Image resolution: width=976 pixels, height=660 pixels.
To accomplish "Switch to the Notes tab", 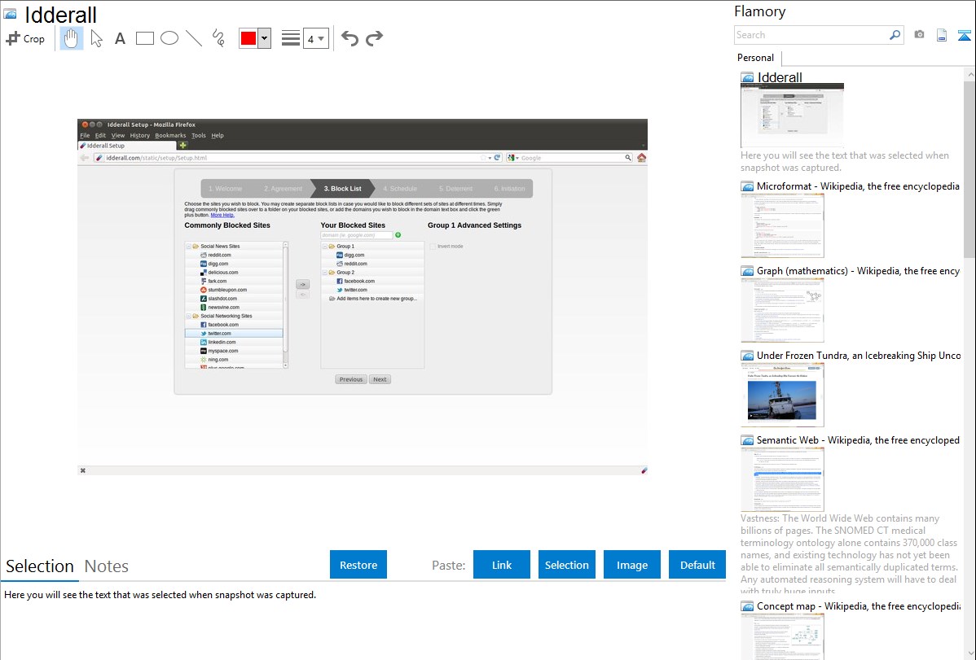I will pyautogui.click(x=107, y=566).
